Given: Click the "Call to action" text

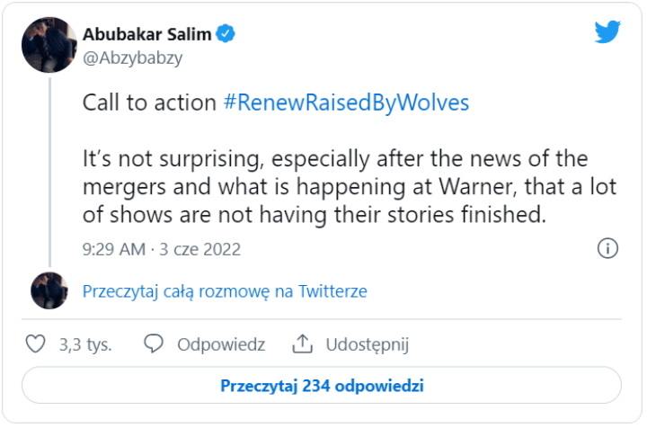Looking at the screenshot, I should click(149, 103).
